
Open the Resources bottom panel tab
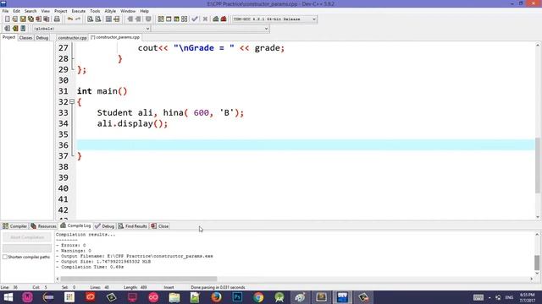[x=43, y=226]
